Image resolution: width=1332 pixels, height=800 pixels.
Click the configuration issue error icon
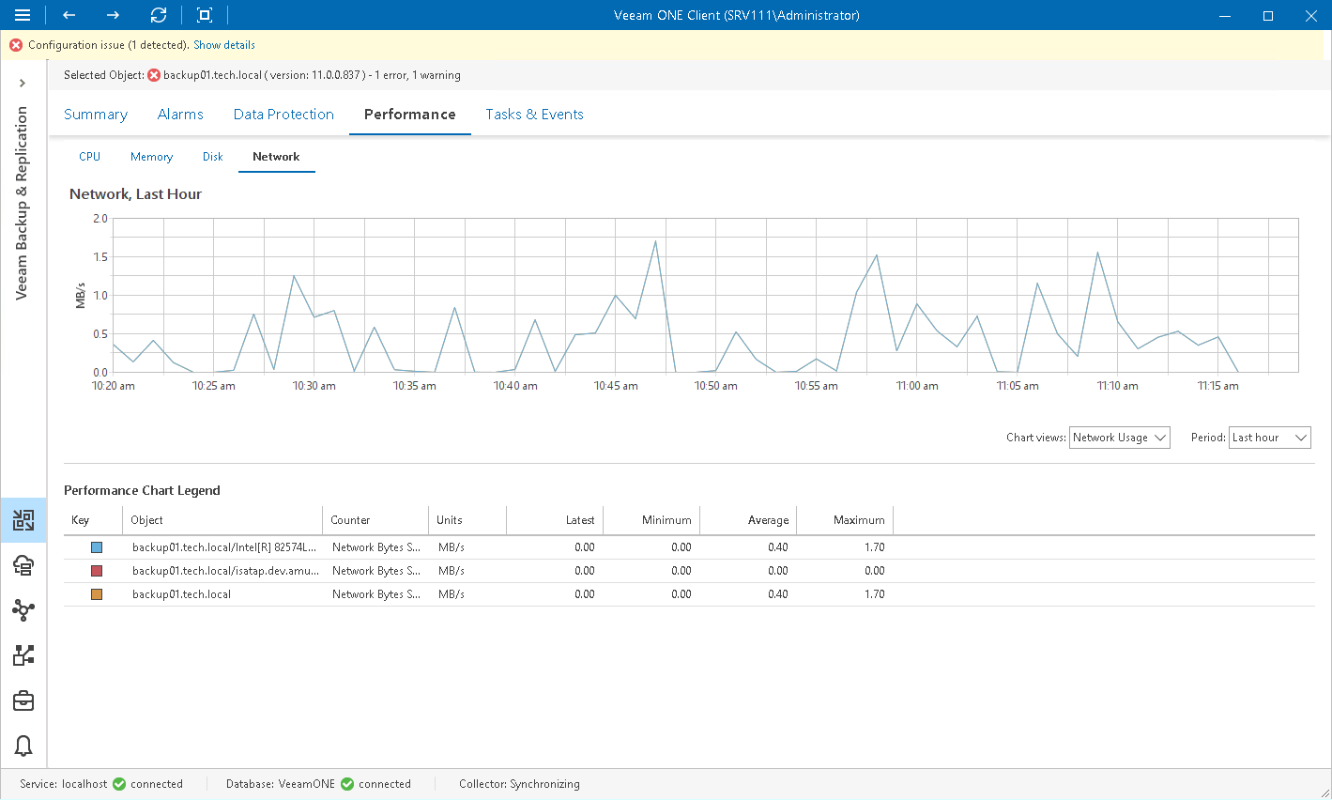point(16,45)
